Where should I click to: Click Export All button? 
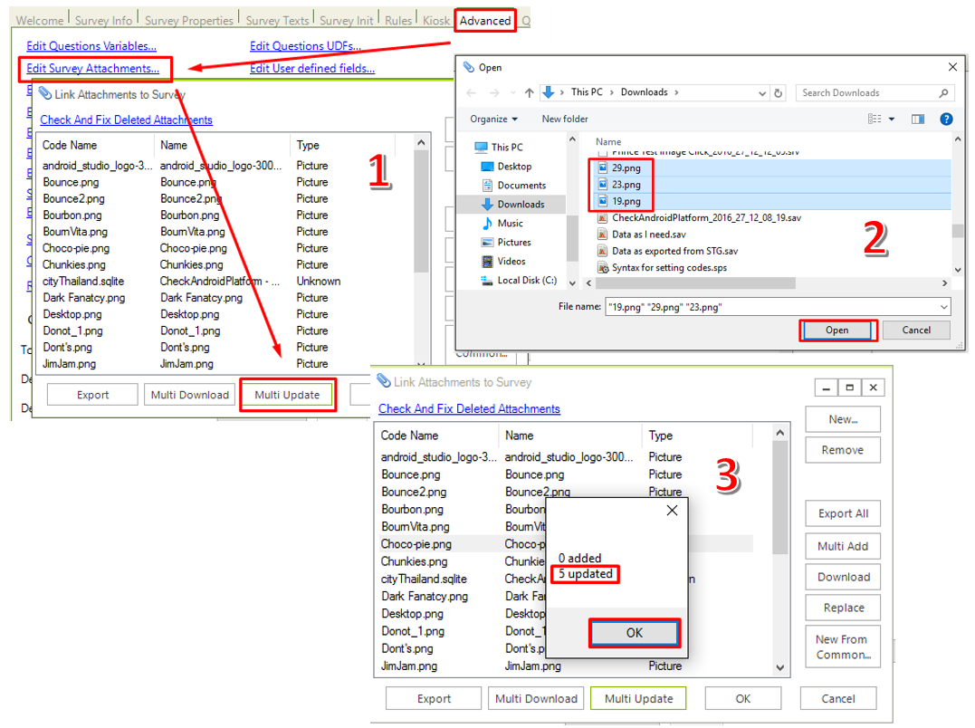[843, 513]
